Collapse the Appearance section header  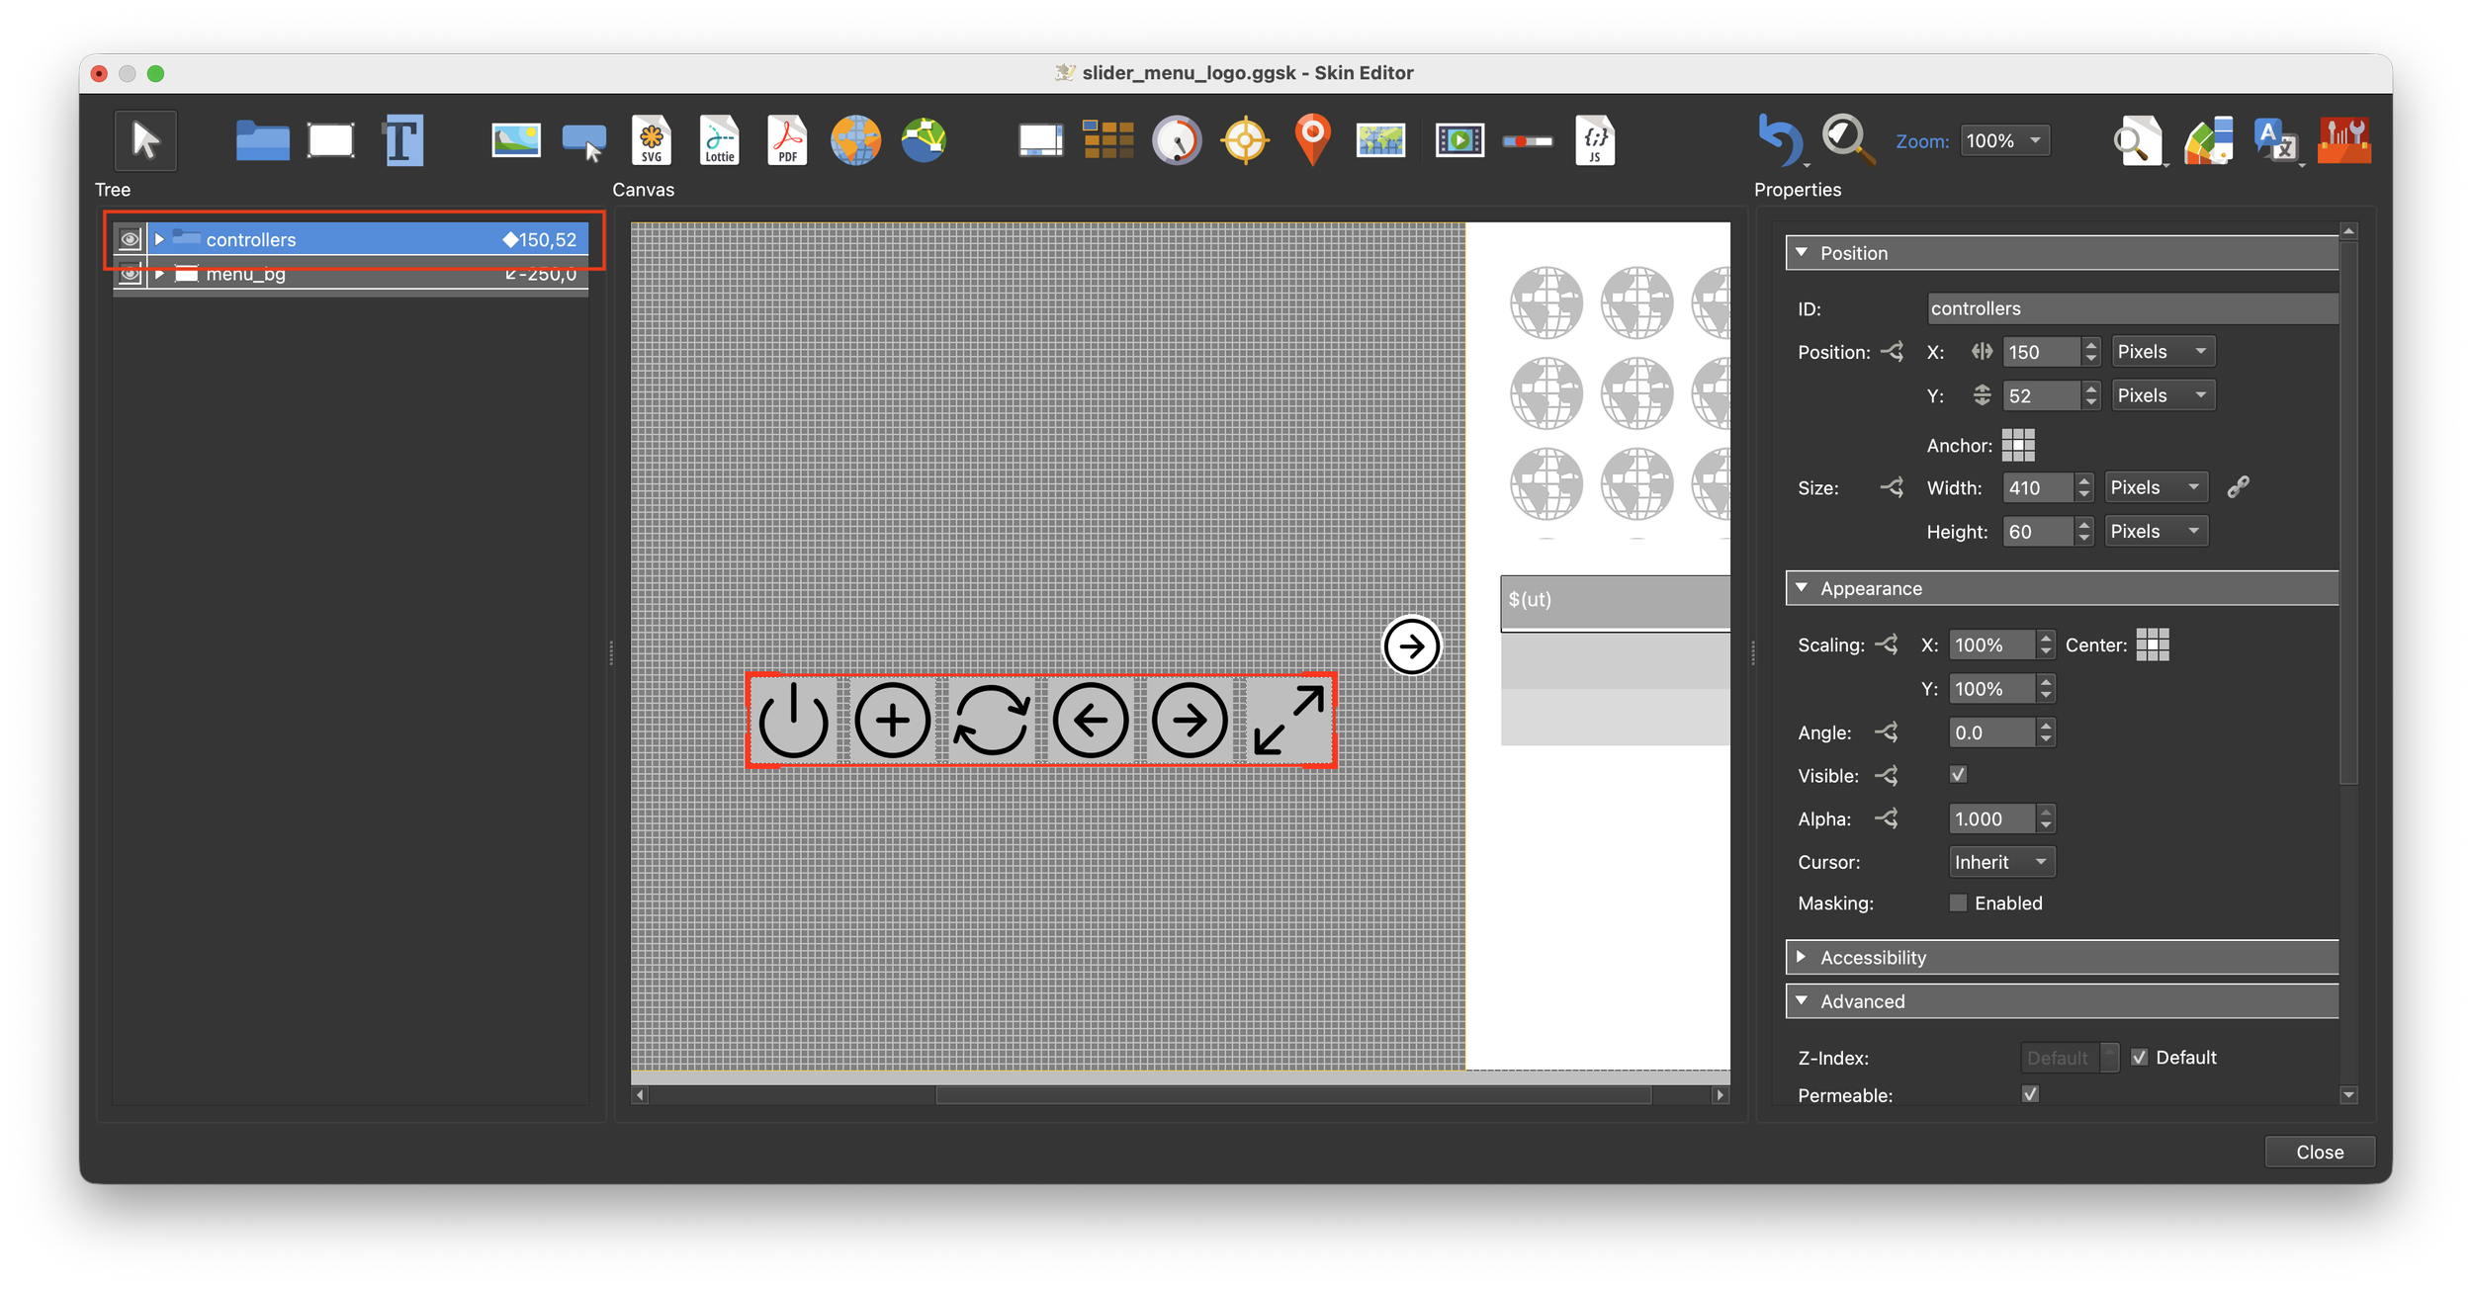click(1871, 588)
